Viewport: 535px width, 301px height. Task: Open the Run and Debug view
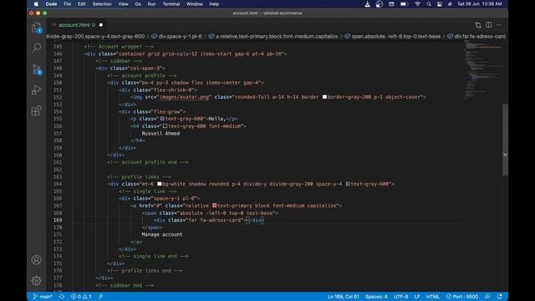pyautogui.click(x=37, y=89)
